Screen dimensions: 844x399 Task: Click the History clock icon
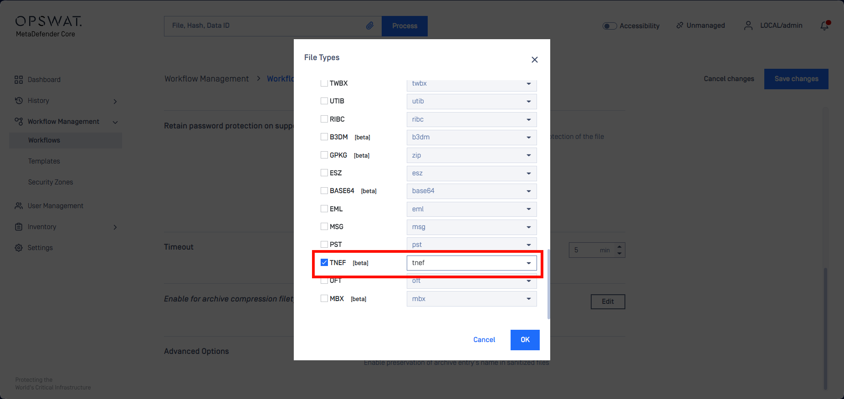[x=19, y=101]
